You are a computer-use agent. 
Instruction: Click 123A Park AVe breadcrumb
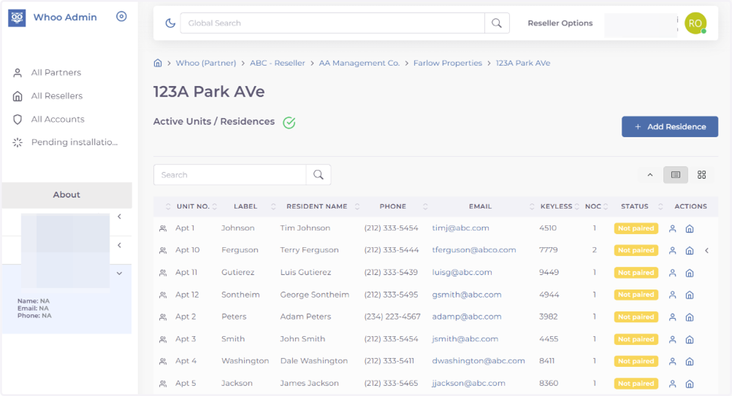click(523, 63)
